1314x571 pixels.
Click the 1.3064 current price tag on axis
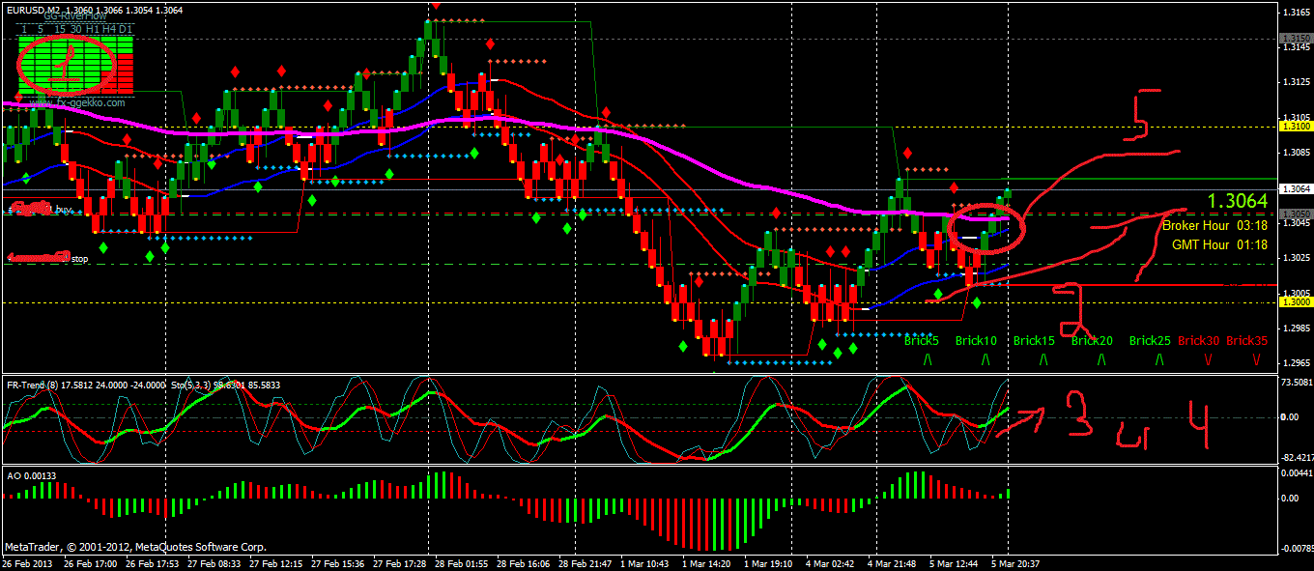[1295, 189]
